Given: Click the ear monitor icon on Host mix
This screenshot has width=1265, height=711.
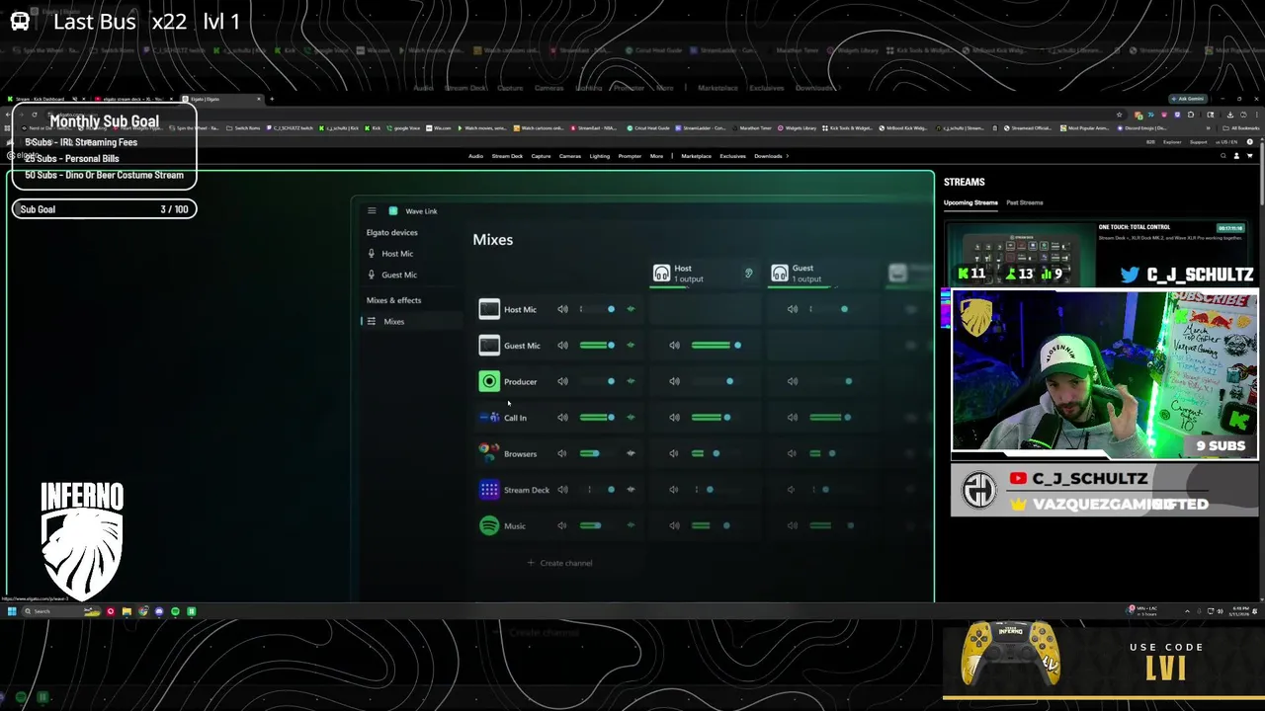Looking at the screenshot, I should coord(748,274).
